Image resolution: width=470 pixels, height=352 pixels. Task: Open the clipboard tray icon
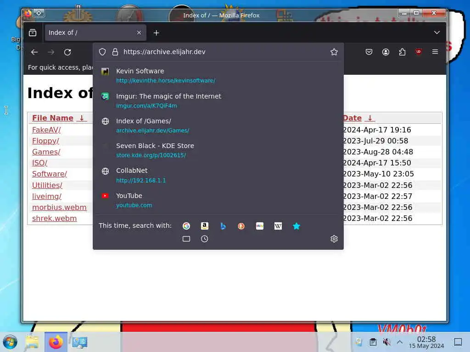click(373, 342)
